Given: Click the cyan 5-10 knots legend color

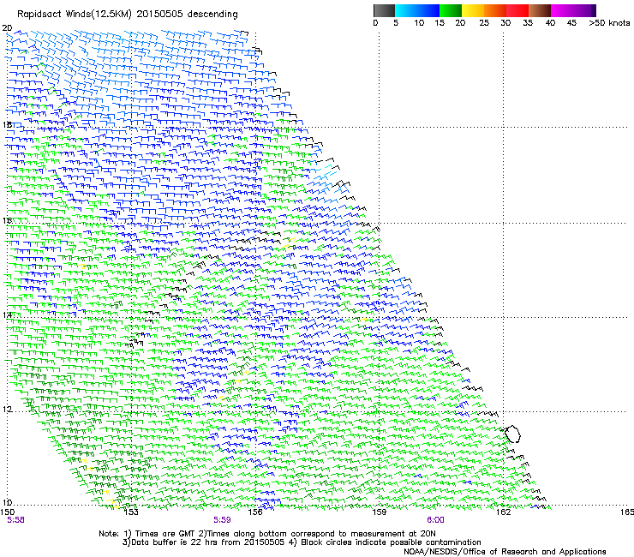Looking at the screenshot, I should pyautogui.click(x=406, y=10).
